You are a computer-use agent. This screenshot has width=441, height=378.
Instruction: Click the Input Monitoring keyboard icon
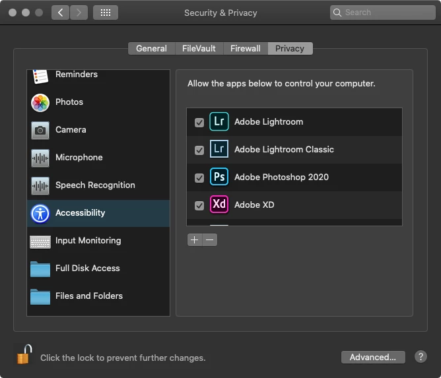[40, 241]
